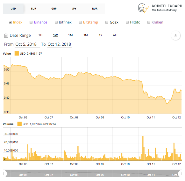Click the download chart icon button
Viewport: 185px width, 181px height.
[175, 36]
